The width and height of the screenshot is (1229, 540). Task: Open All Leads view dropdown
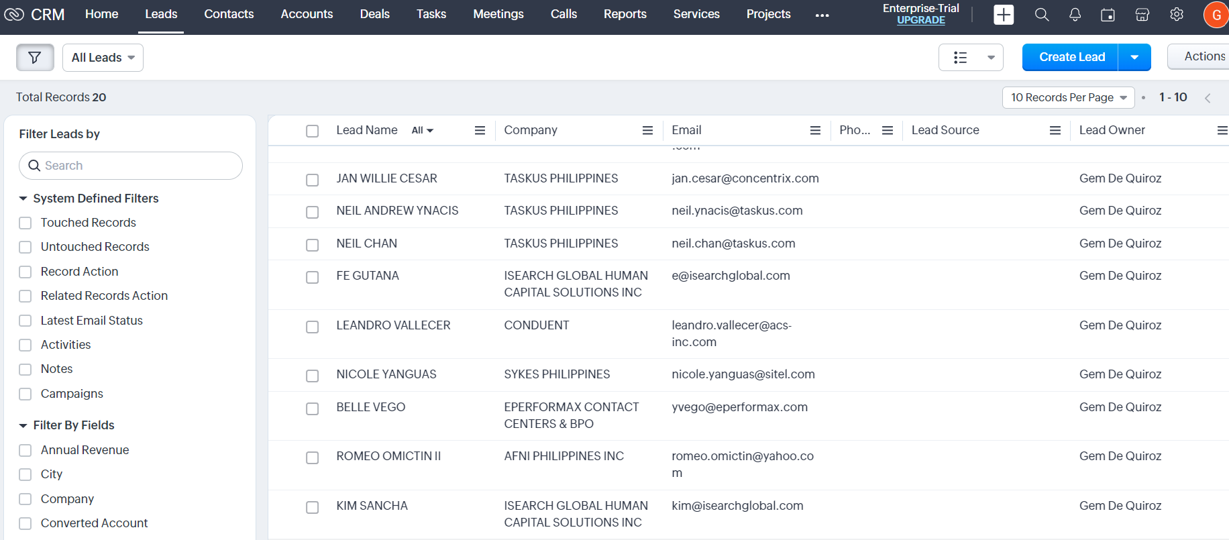coord(103,58)
